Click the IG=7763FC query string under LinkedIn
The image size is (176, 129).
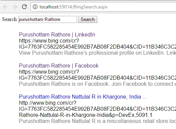(x=98, y=47)
